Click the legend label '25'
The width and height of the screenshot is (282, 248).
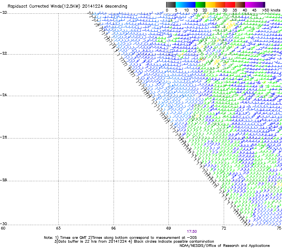[x=215, y=10]
